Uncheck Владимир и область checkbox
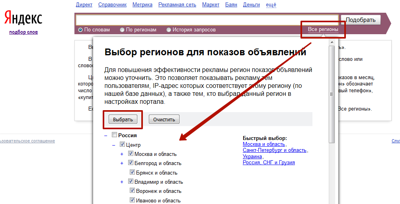 [x=131, y=181]
